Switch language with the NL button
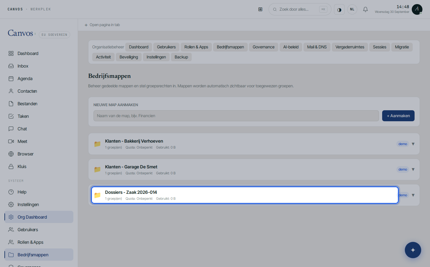The width and height of the screenshot is (430, 267). tap(352, 9)
